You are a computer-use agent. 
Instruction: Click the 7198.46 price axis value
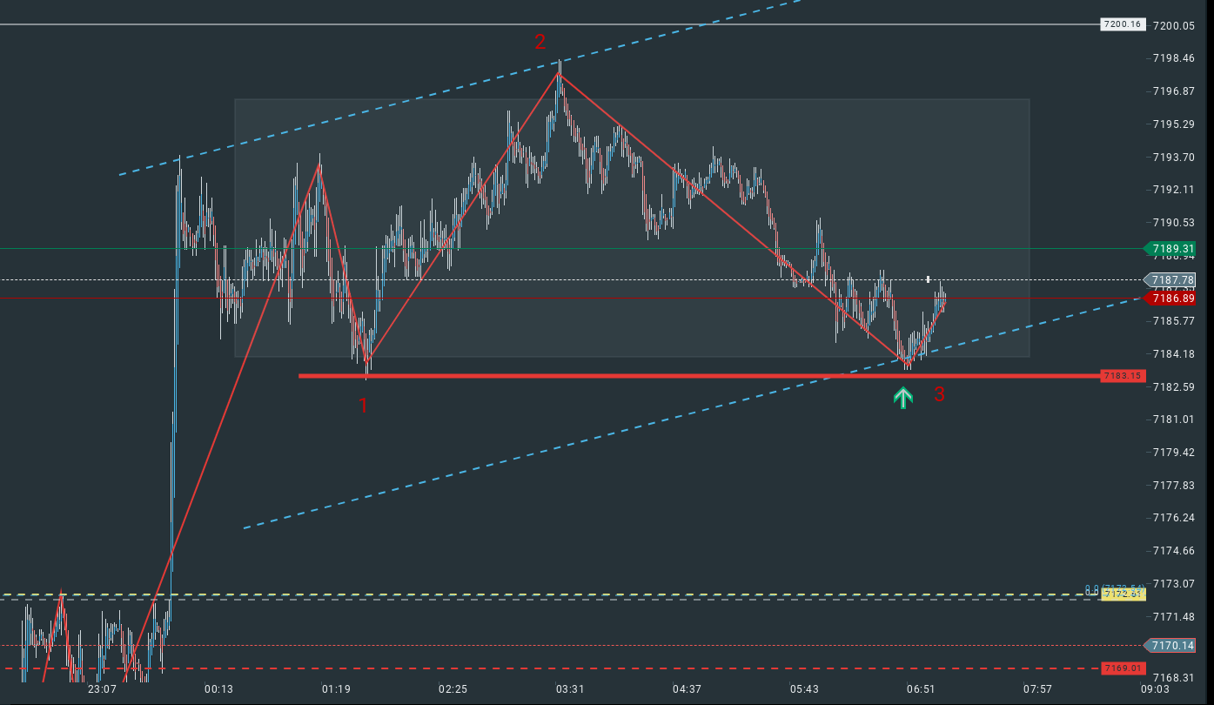1172,58
